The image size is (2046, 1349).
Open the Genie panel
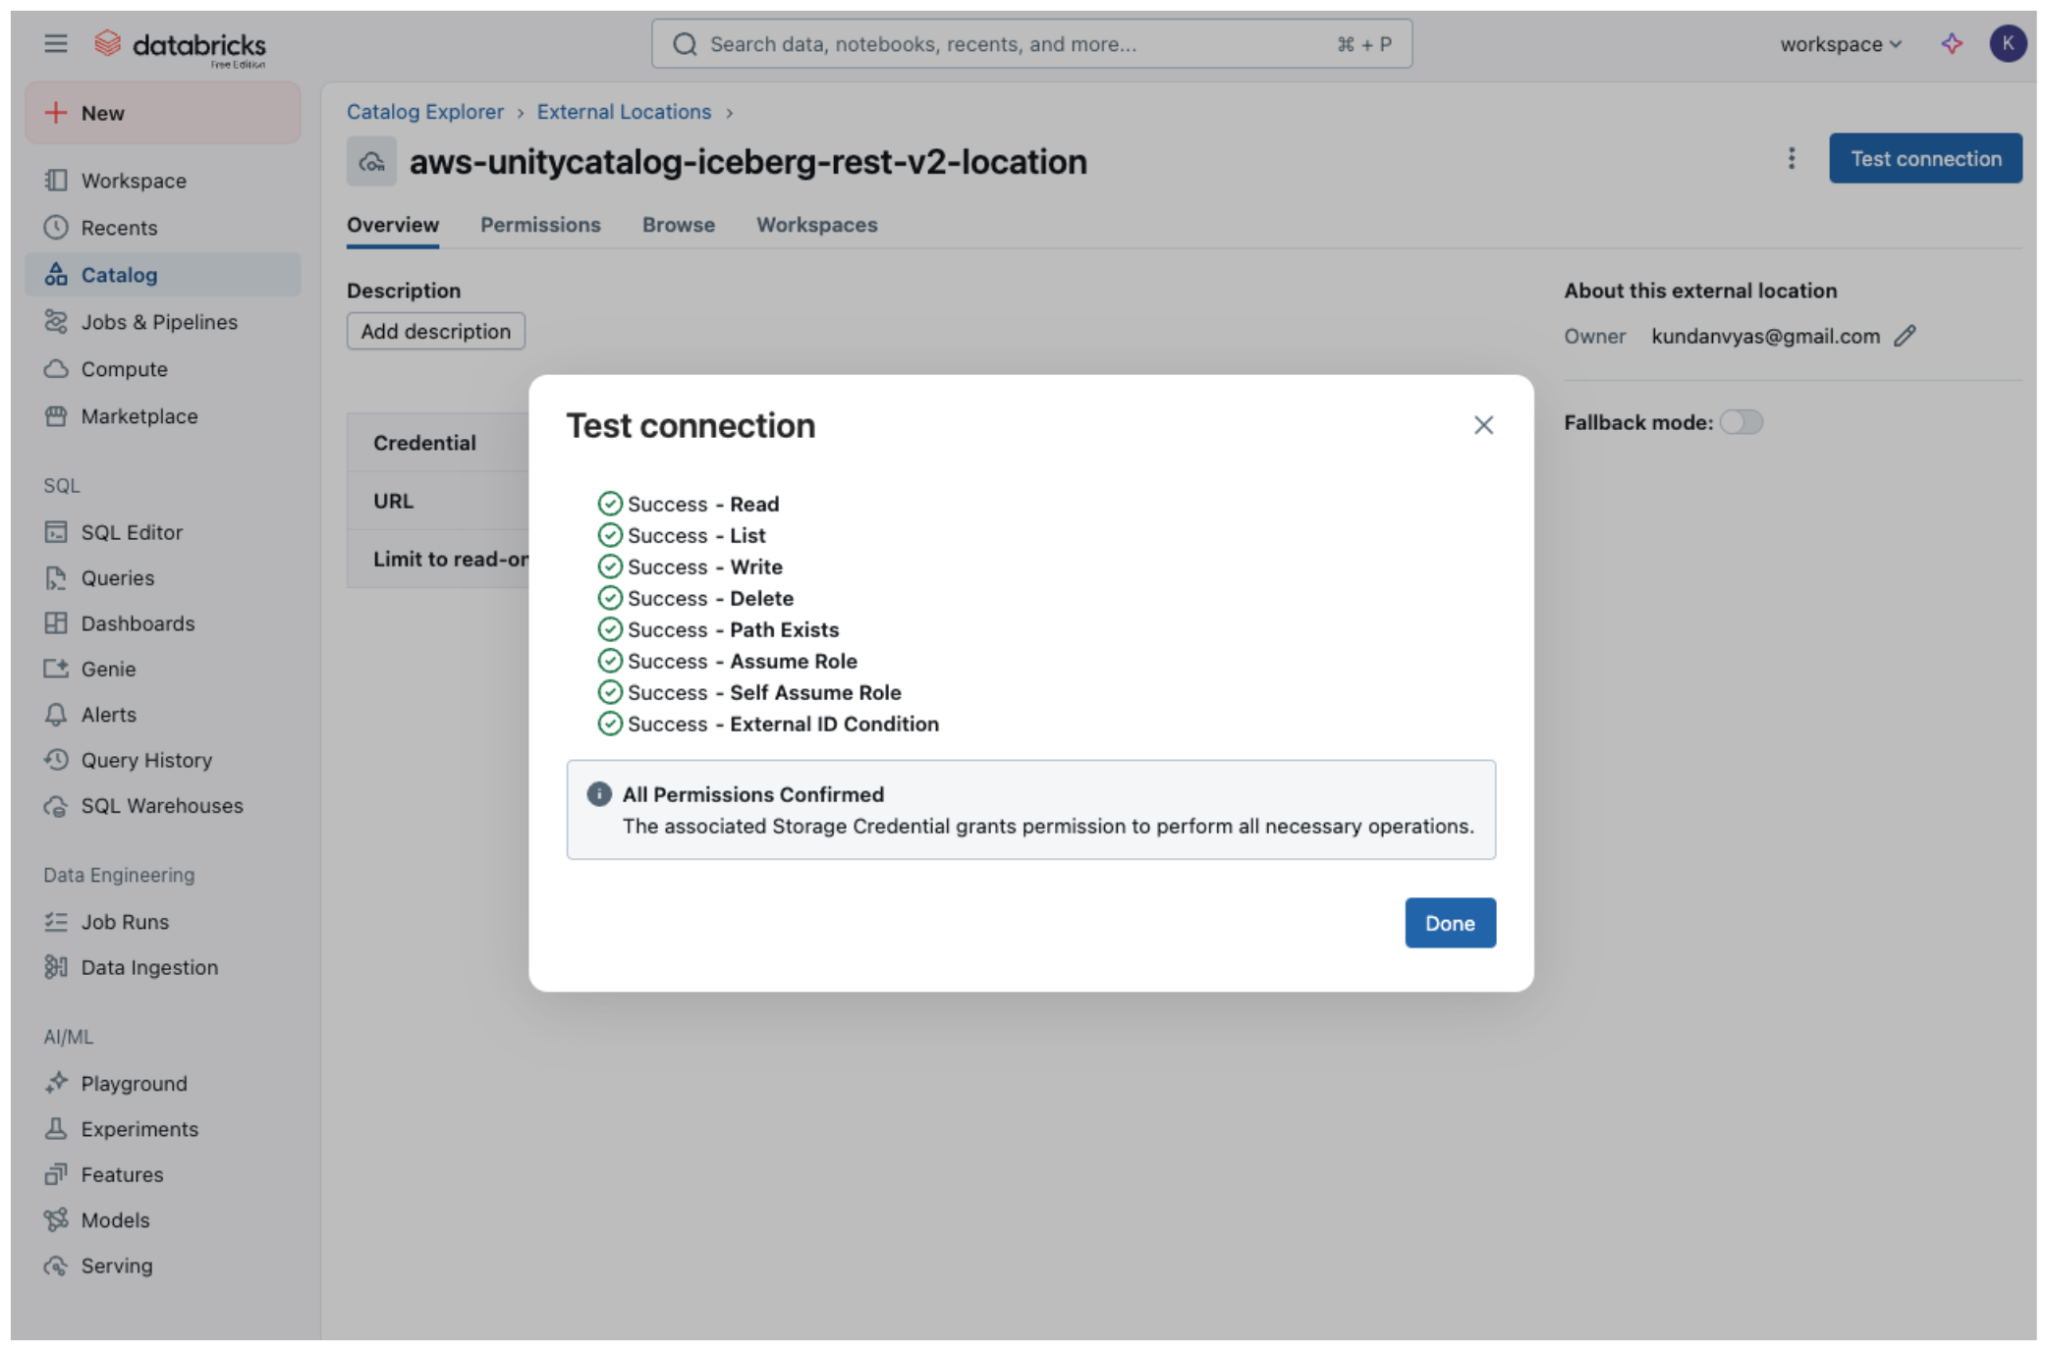pyautogui.click(x=106, y=669)
